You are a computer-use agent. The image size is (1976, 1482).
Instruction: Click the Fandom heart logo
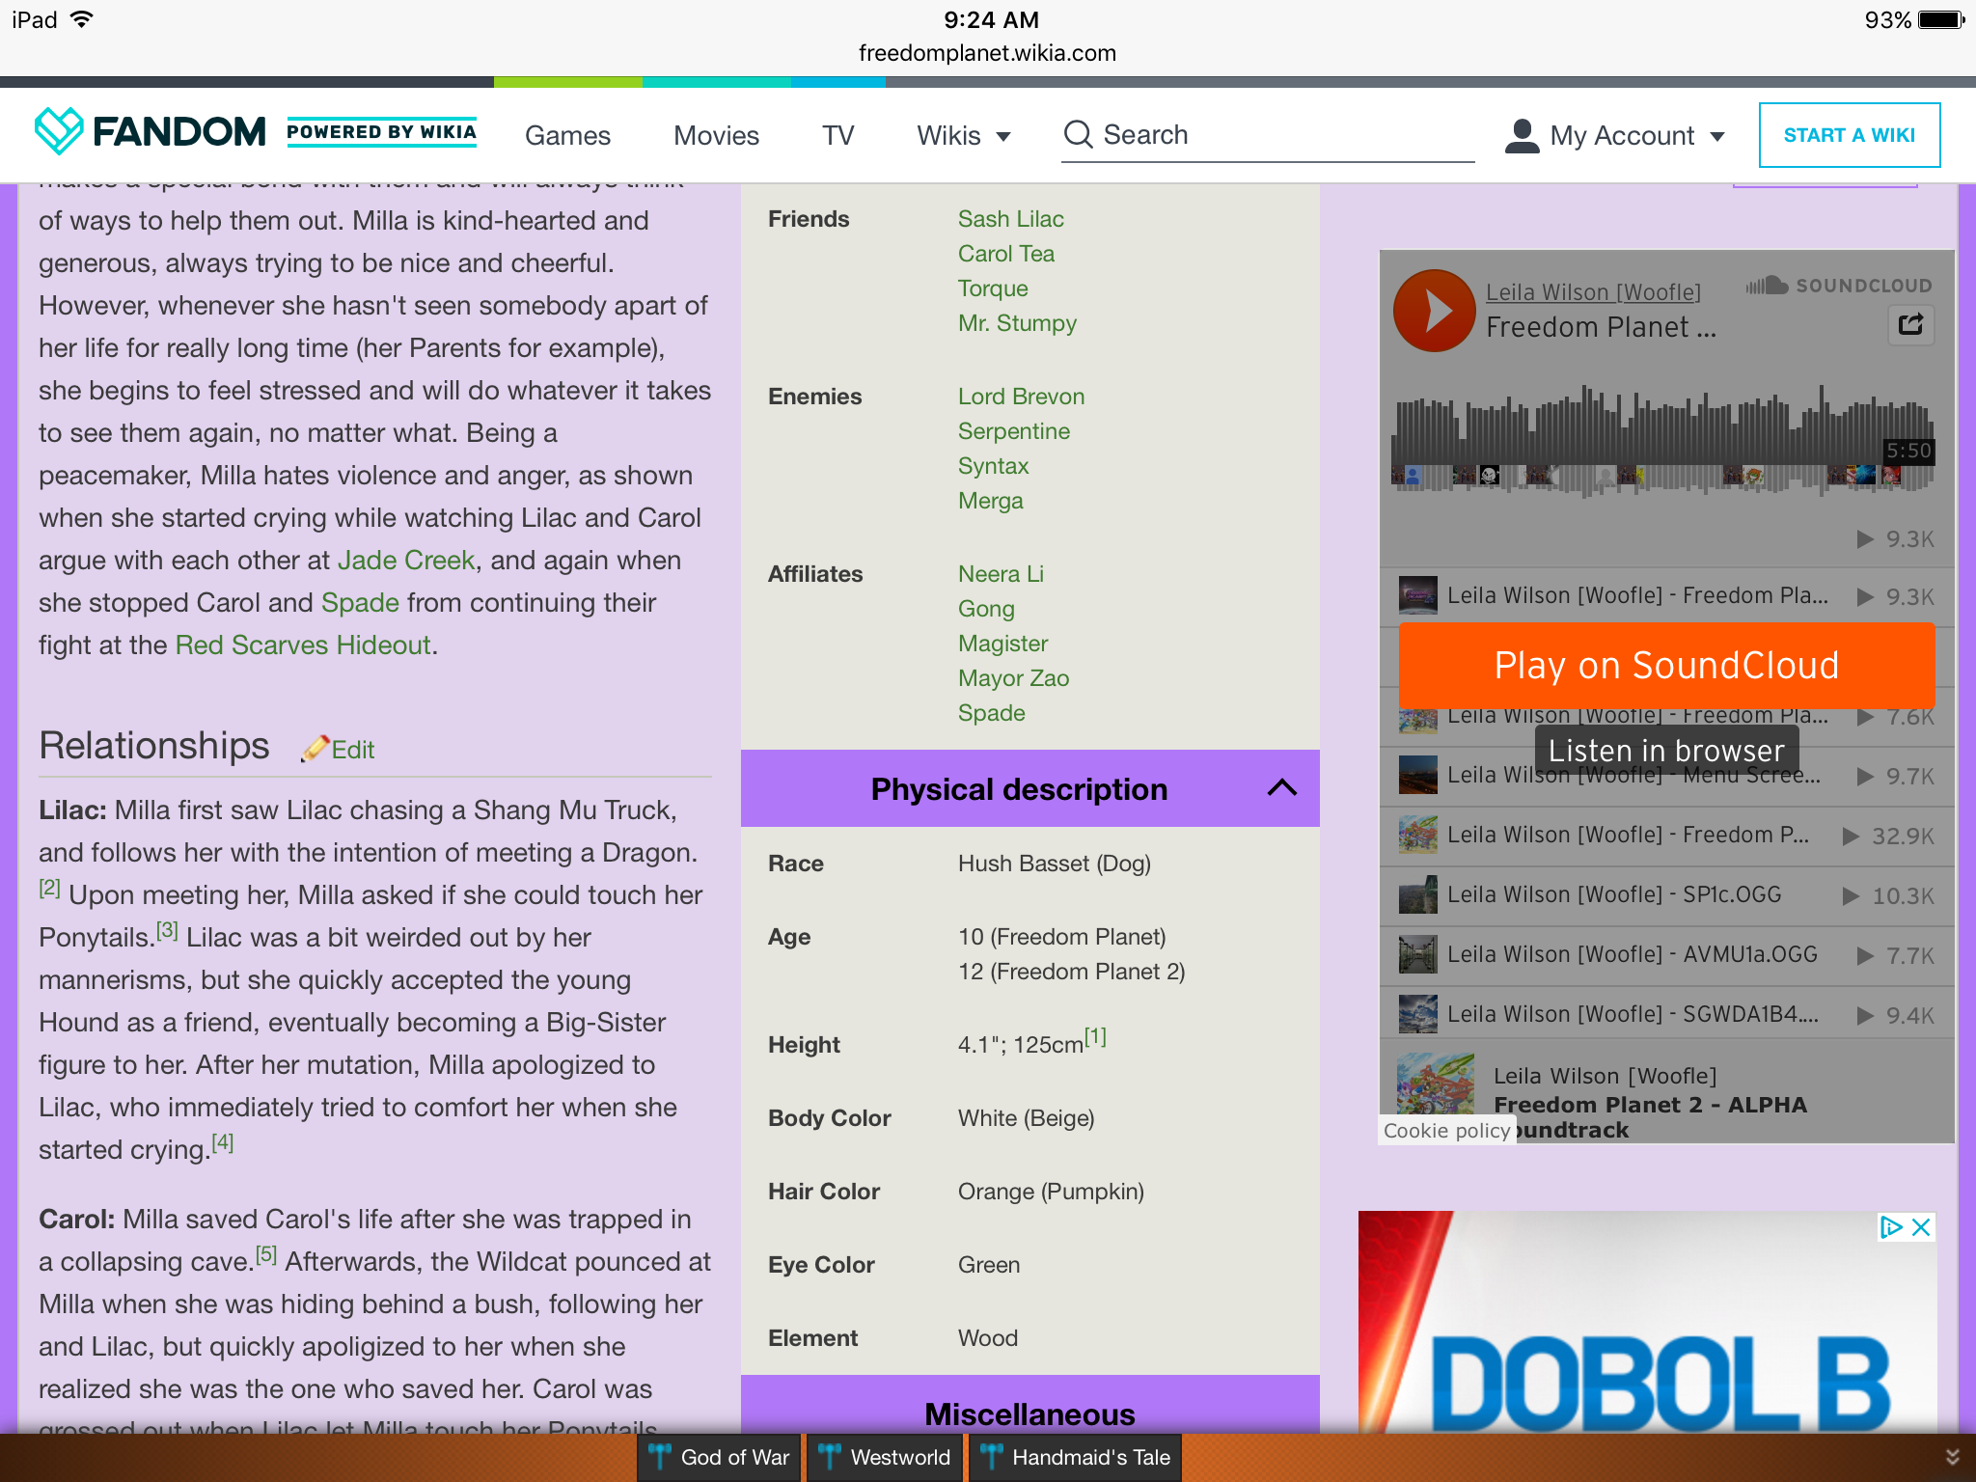58,131
